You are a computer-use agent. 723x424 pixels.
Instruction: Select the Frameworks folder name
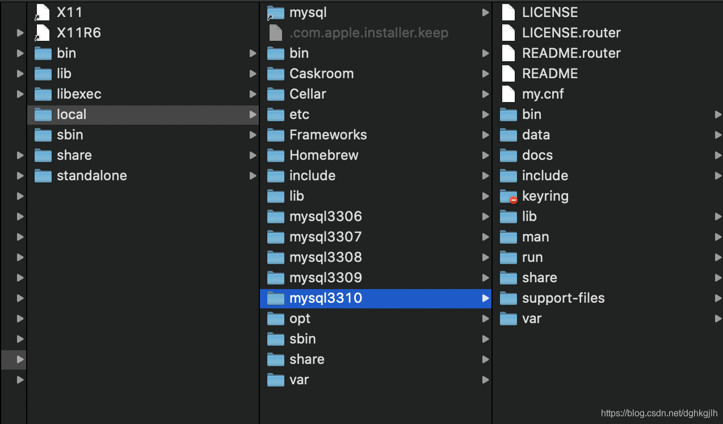[328, 135]
